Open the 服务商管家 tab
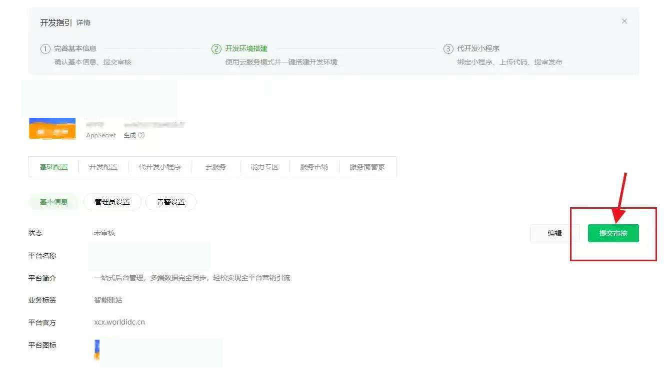The height and width of the screenshot is (378, 664). click(x=367, y=167)
